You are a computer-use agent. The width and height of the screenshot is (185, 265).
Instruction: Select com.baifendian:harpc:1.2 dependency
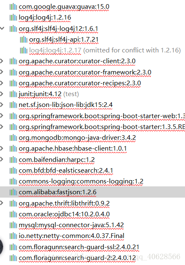tap(57, 160)
